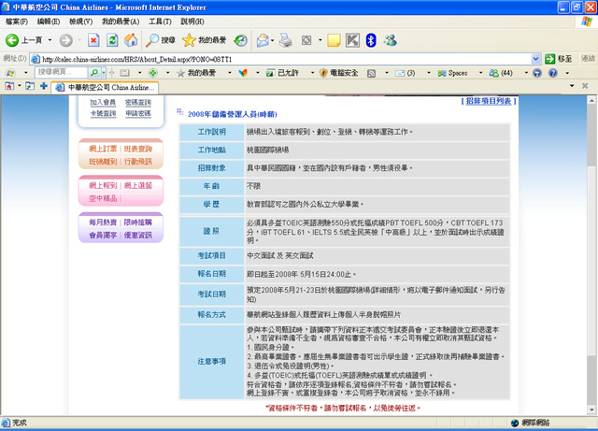The height and width of the screenshot is (431, 598).
Task: Open the 編輯(E) menu
Action: [48, 22]
